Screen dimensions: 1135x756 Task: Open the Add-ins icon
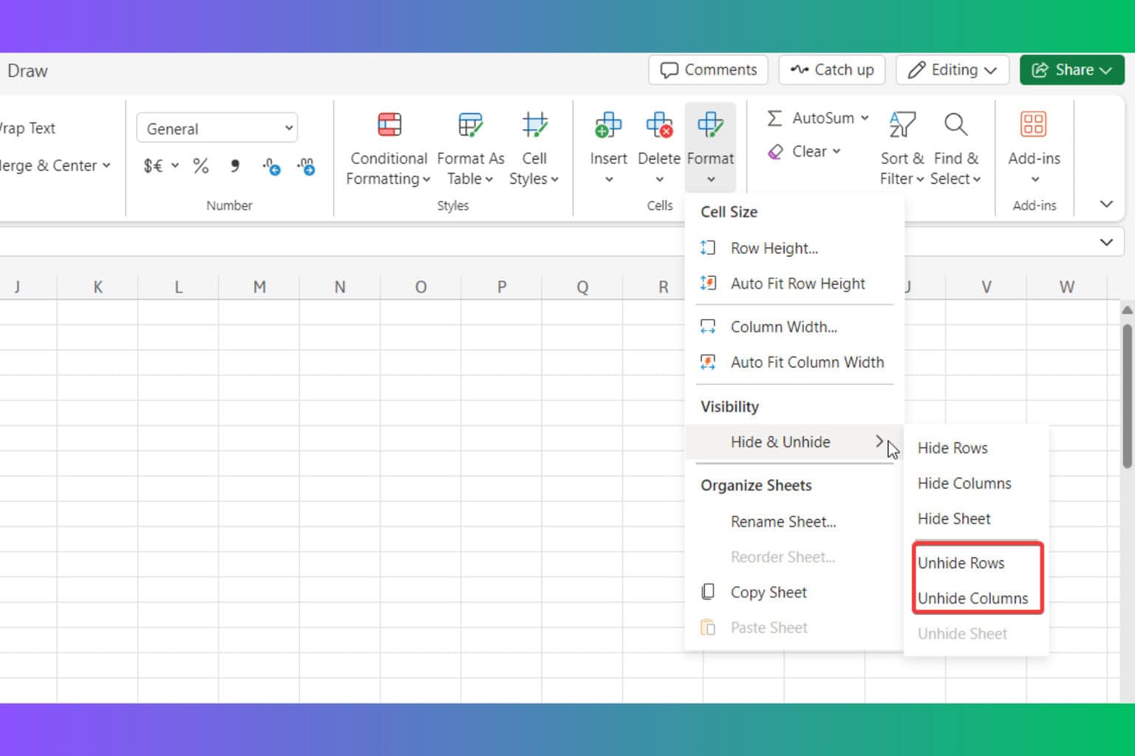tap(1033, 126)
